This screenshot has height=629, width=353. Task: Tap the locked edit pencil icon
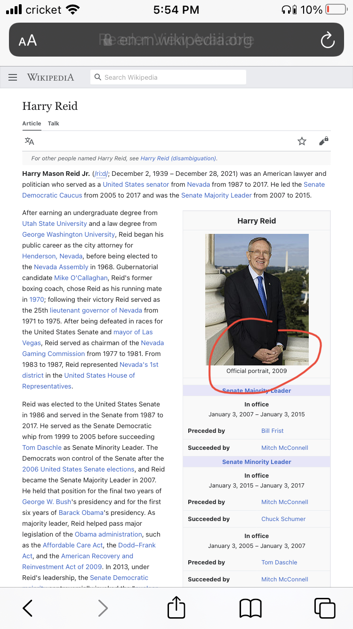coord(323,141)
